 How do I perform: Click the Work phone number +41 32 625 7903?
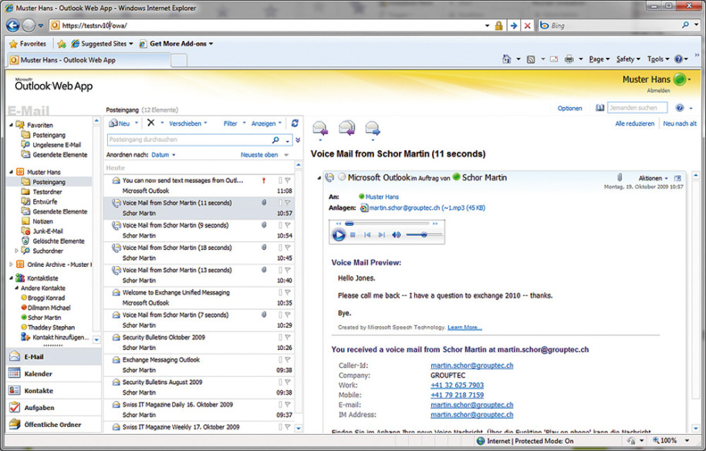pos(457,385)
